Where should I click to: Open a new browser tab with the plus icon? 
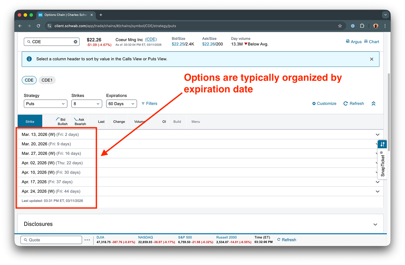[101, 15]
